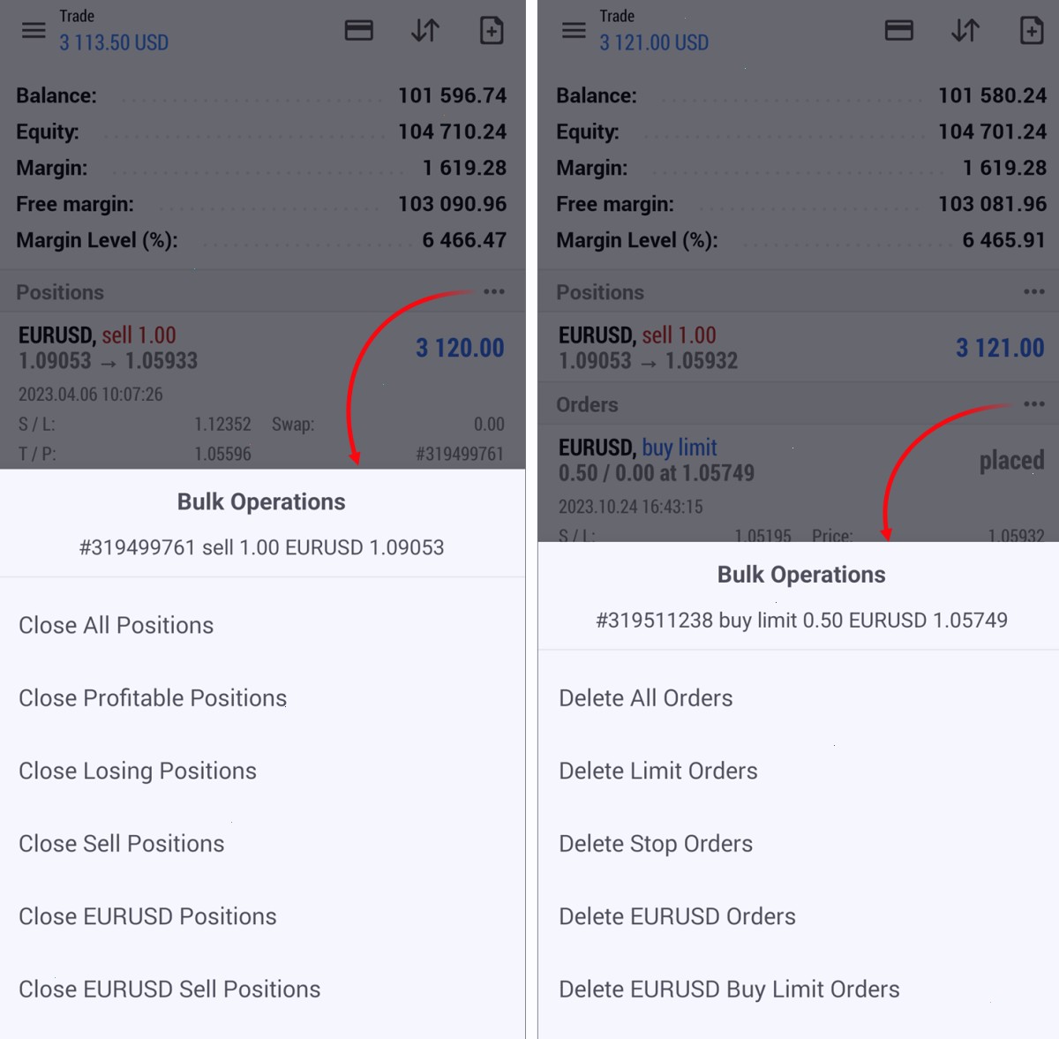The image size is (1059, 1039).
Task: Choose Close Profitable Positions
Action: point(262,698)
